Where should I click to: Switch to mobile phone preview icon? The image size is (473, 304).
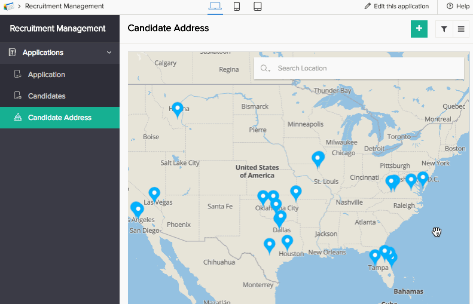coord(237,6)
